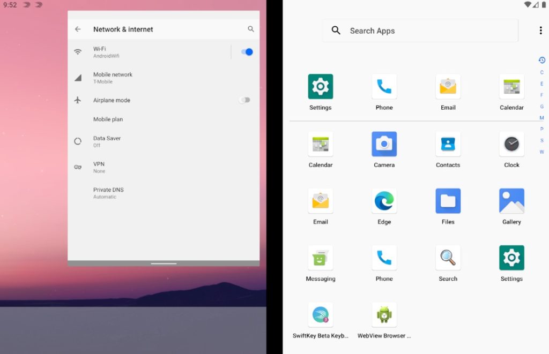This screenshot has width=549, height=354.
Task: Open the Files app
Action: 448,201
